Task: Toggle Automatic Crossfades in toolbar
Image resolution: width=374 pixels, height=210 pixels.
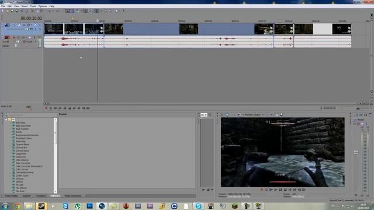Action: point(72,11)
